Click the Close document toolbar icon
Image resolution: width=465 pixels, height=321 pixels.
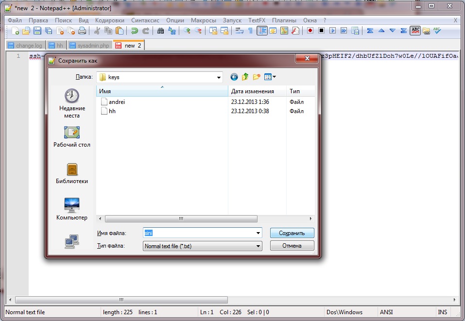60,31
